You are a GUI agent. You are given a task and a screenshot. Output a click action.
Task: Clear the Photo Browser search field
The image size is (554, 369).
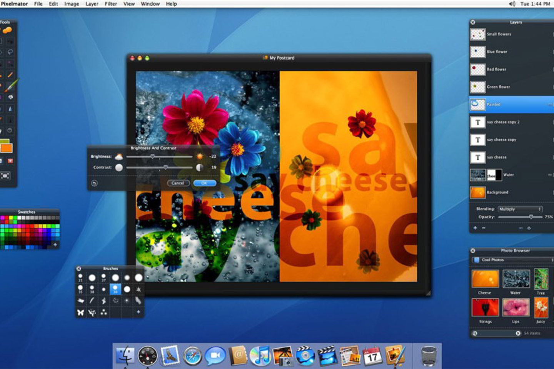click(x=518, y=333)
